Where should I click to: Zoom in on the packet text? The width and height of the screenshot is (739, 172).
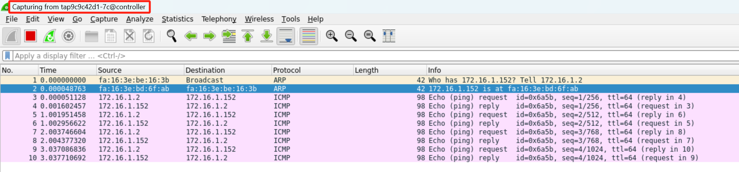pos(331,36)
